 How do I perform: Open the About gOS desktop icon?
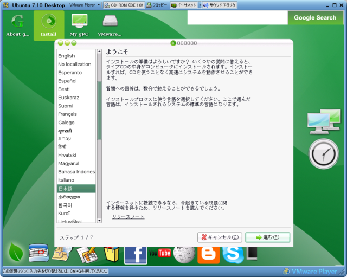pyautogui.click(x=17, y=25)
